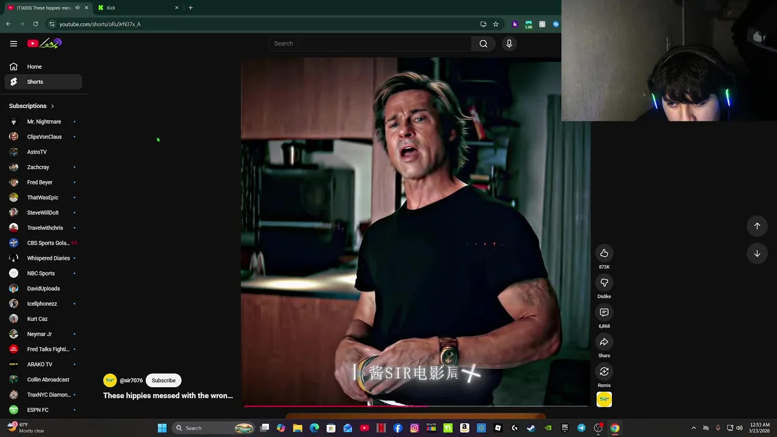Open AstroTV channel

tap(43, 152)
